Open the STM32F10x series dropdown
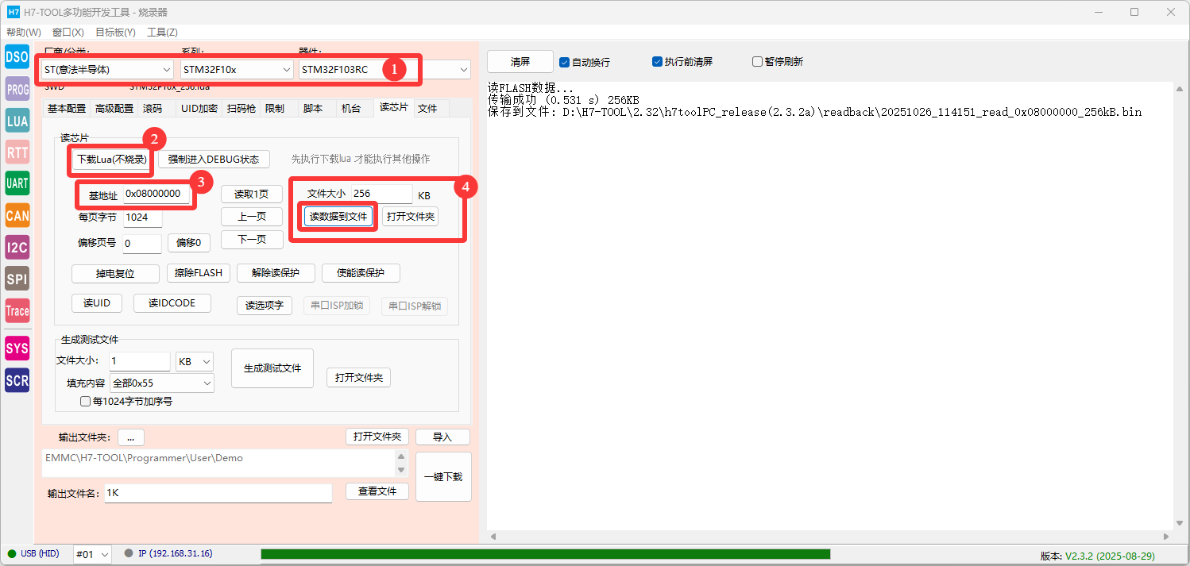 pos(237,70)
